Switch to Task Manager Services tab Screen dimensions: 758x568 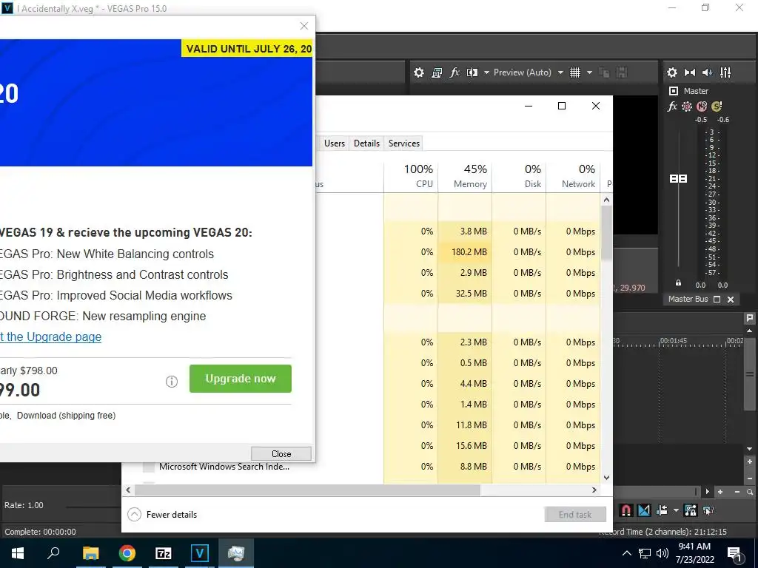click(x=403, y=143)
